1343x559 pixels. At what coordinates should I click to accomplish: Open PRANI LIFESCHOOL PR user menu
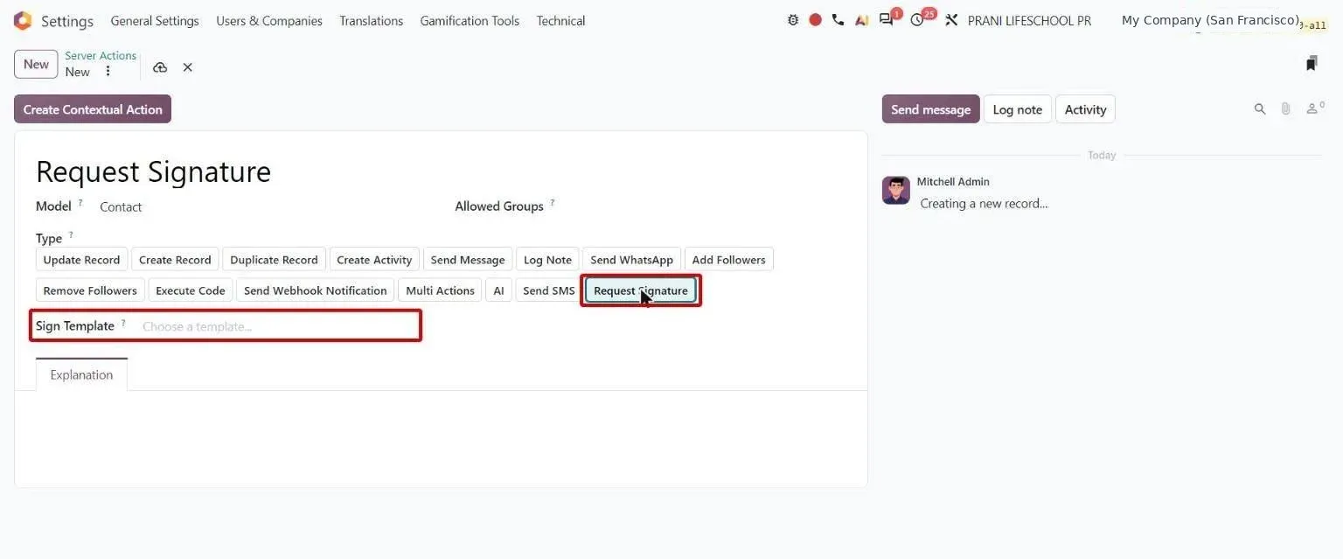[1029, 20]
